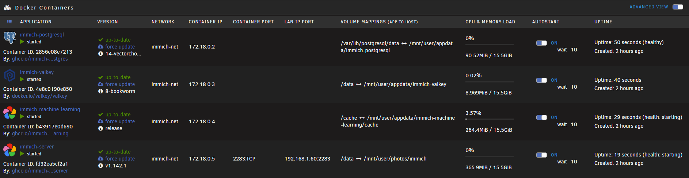
Task: Click the Uptime column header
Action: pos(603,22)
